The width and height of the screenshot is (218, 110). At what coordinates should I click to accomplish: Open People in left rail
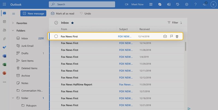tap(4, 30)
